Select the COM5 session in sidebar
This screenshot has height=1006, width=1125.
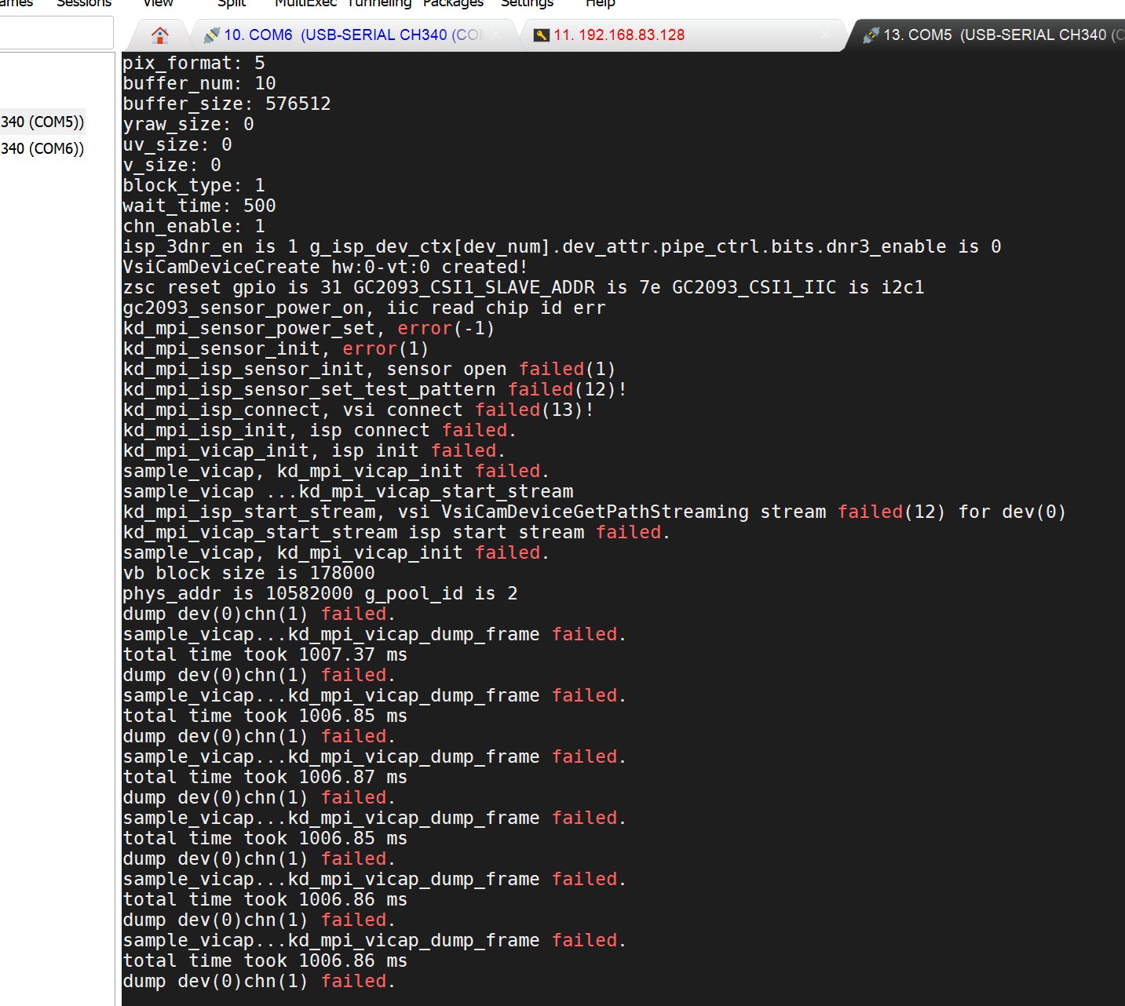click(x=42, y=122)
